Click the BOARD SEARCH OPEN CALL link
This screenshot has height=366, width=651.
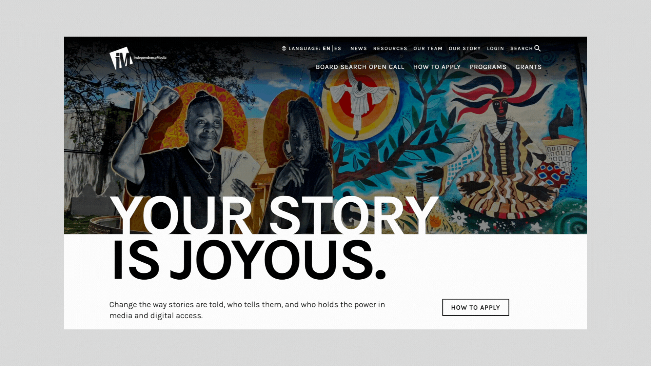(359, 66)
